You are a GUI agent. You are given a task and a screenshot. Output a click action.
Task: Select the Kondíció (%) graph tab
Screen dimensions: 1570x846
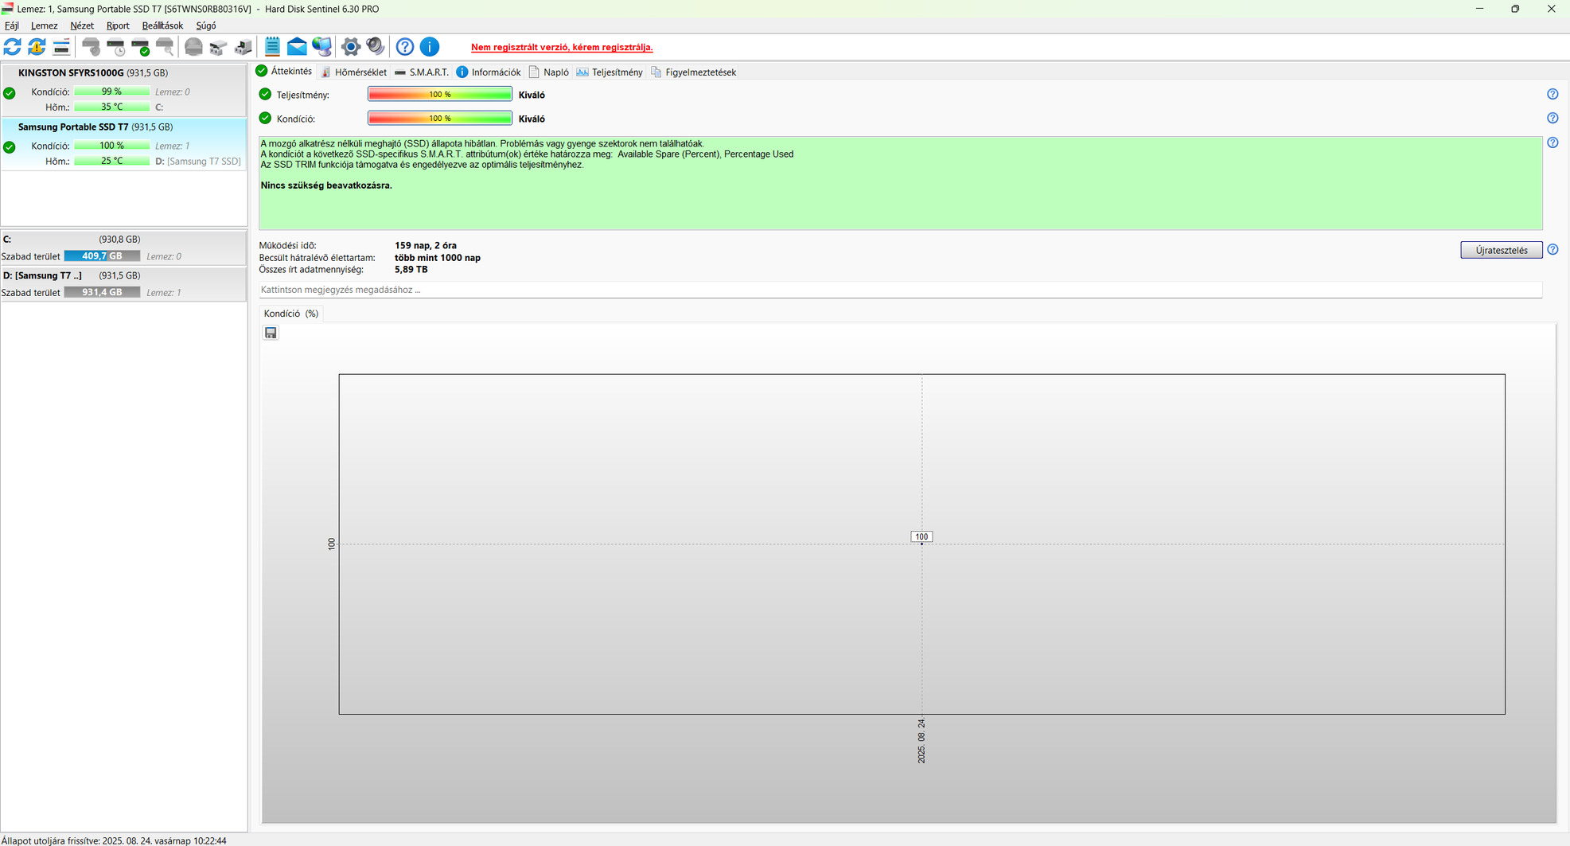[291, 314]
